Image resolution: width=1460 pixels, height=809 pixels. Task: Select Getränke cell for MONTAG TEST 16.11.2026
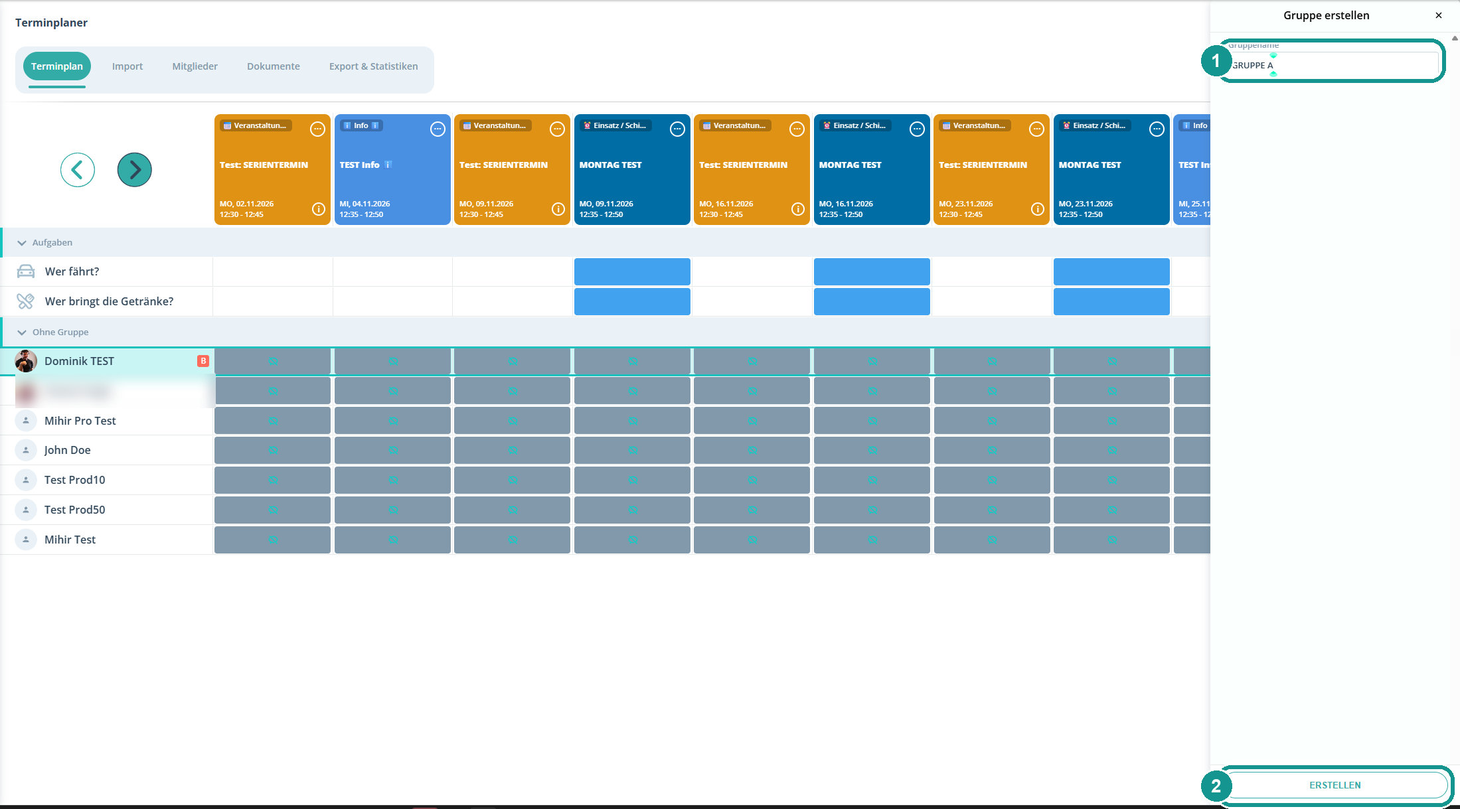tap(872, 301)
